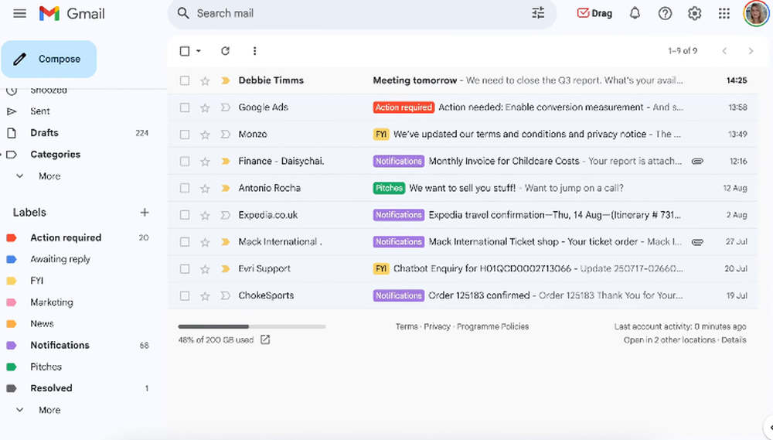Open the three-dot More toolbar menu
The height and width of the screenshot is (440, 773).
coord(254,51)
